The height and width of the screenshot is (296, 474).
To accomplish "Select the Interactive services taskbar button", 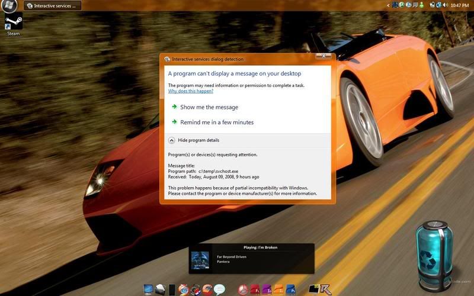I will [x=53, y=6].
